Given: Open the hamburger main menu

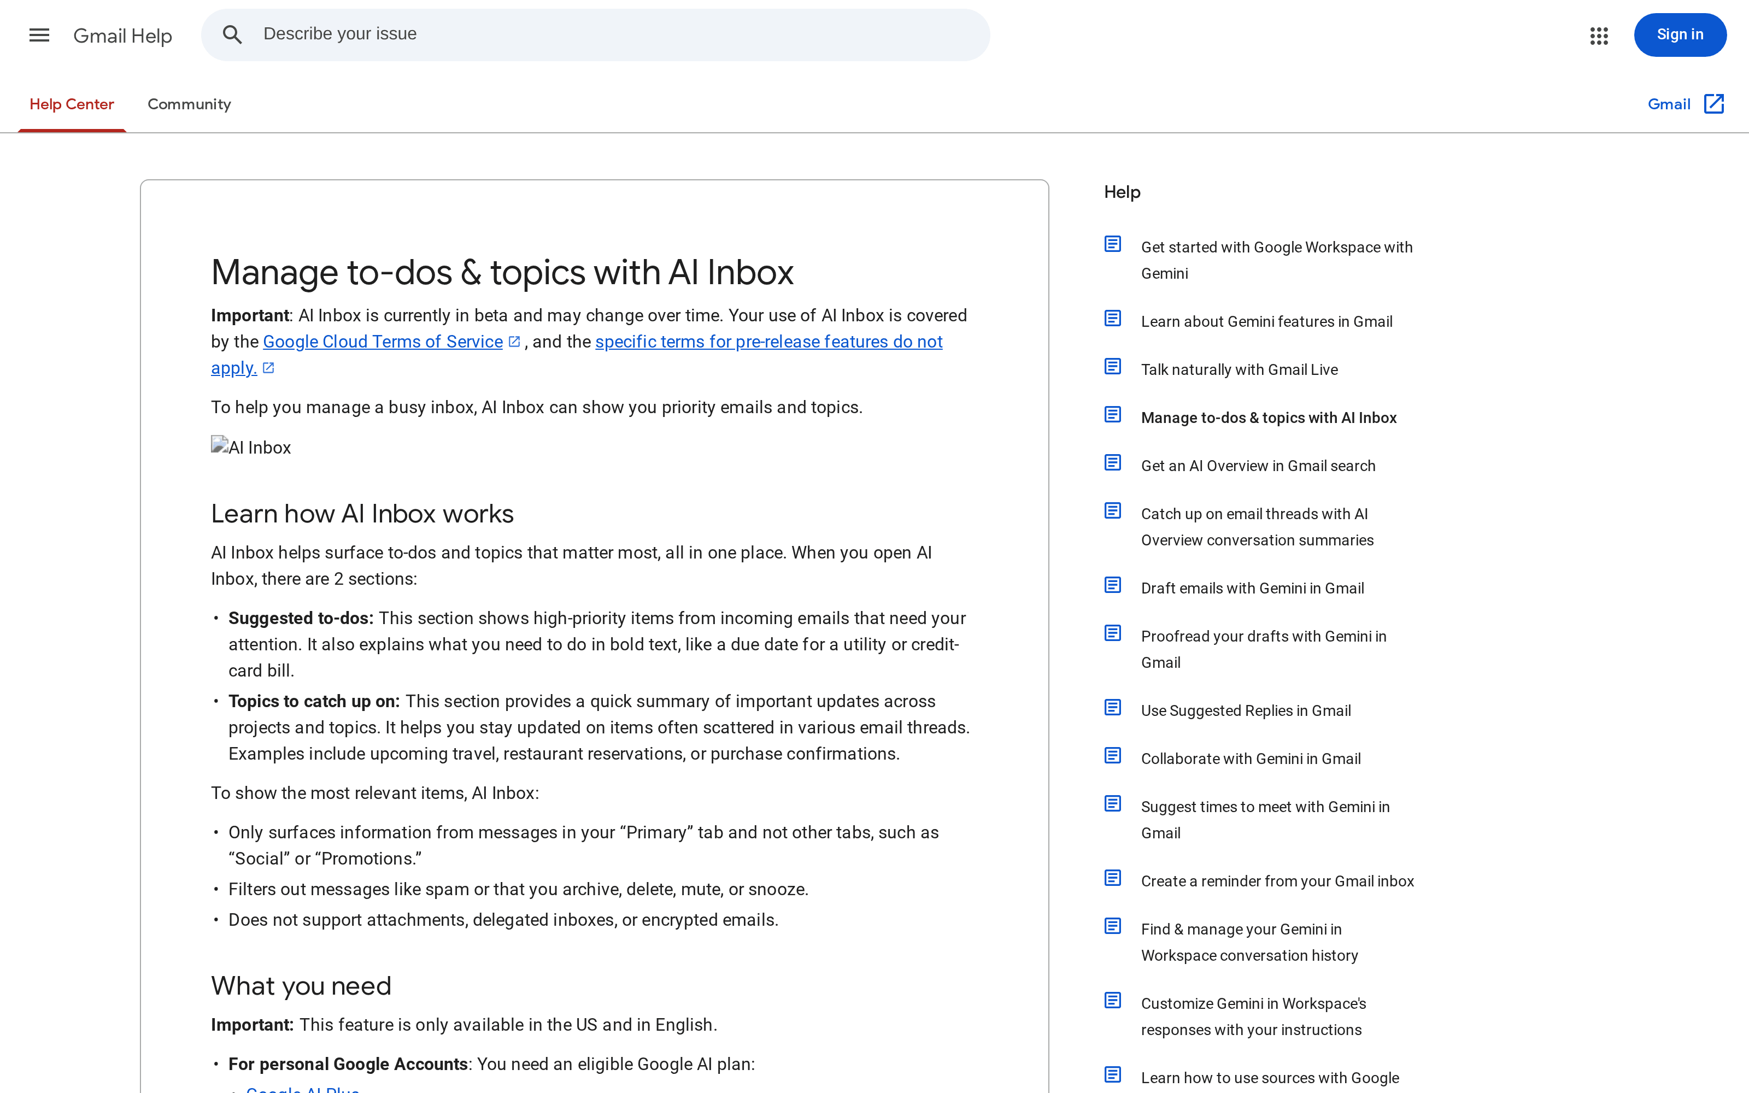Looking at the screenshot, I should pos(39,34).
